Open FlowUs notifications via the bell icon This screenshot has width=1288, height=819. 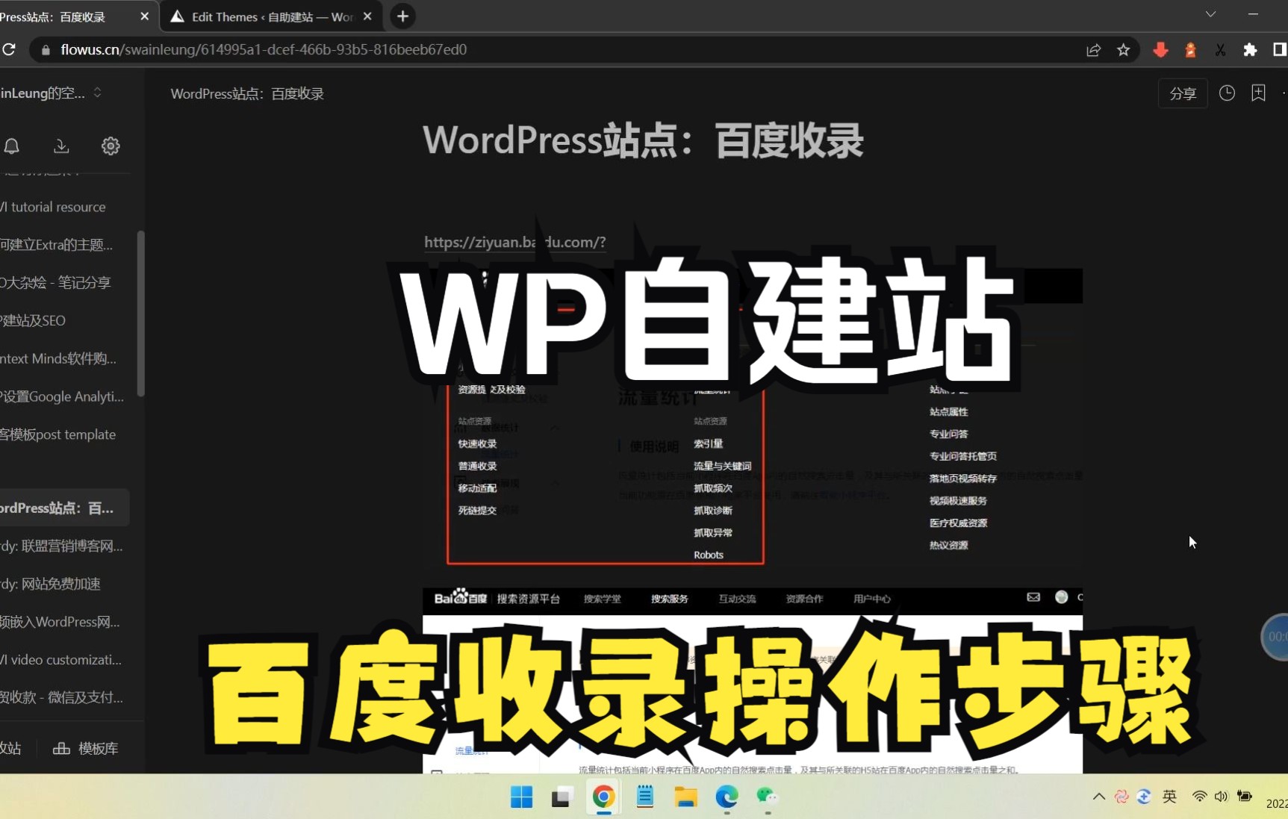(x=11, y=146)
